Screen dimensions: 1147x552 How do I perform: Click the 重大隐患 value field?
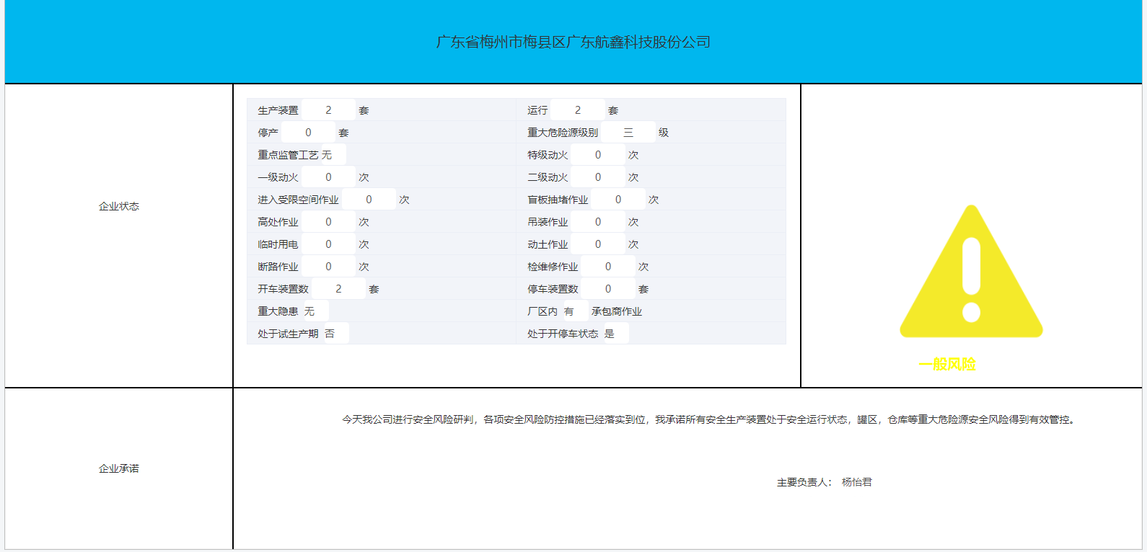[x=315, y=311]
